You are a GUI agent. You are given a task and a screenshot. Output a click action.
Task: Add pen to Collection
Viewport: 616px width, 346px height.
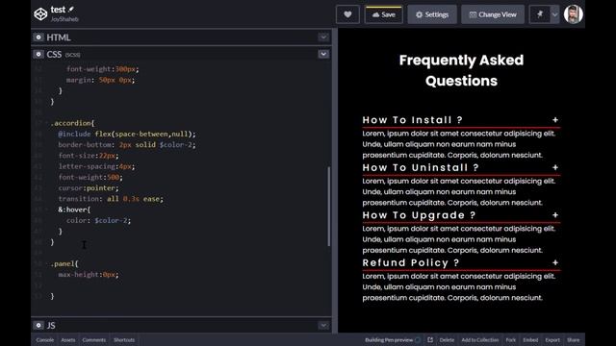[x=479, y=340]
